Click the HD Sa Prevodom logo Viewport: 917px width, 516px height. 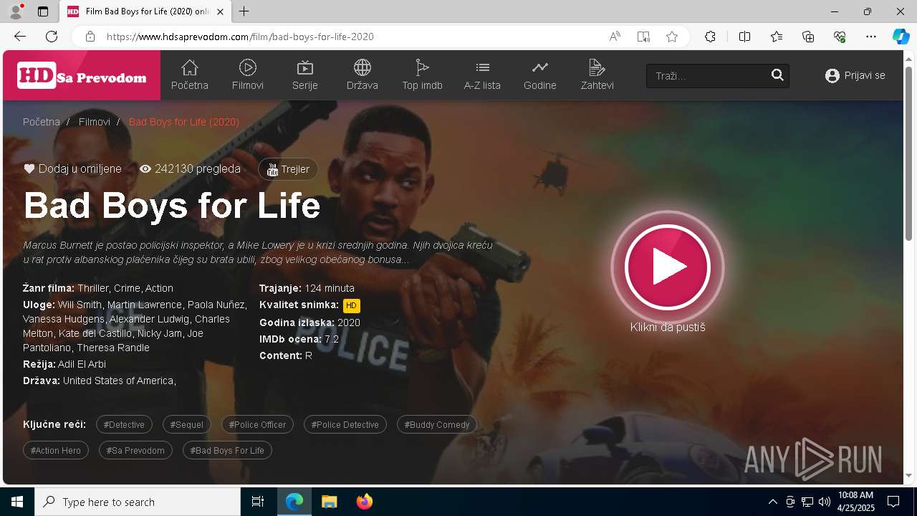(82, 76)
